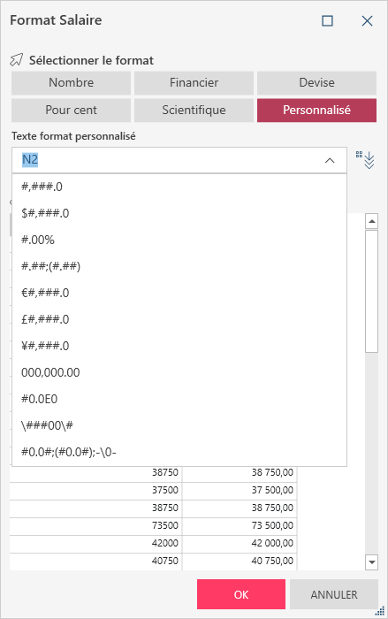
Task: Choose the #,###.0 format option
Action: 179,187
